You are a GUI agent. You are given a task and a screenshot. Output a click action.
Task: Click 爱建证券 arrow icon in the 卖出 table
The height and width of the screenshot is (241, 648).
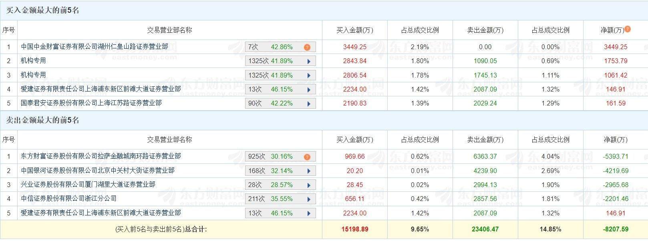coord(309,213)
